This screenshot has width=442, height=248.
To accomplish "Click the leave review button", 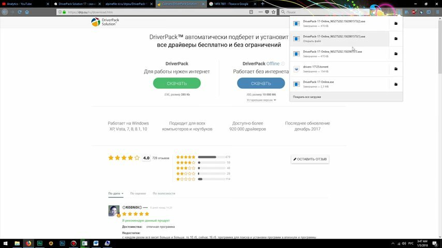I will click(x=310, y=159).
